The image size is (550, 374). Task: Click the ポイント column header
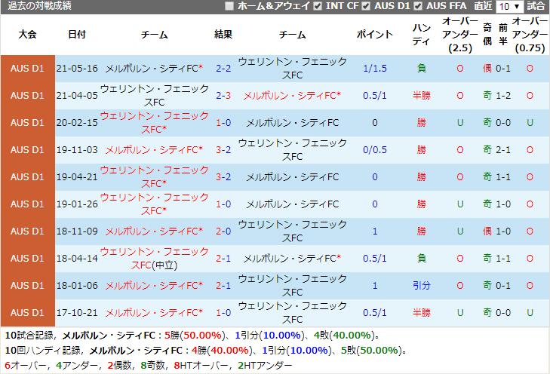click(x=375, y=35)
